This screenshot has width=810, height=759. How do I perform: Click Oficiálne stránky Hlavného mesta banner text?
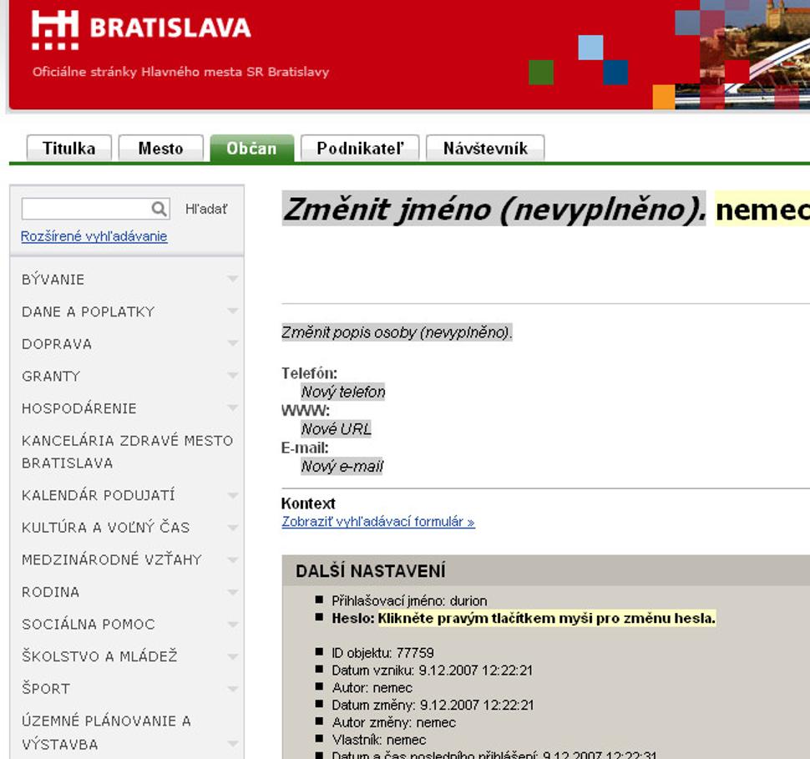181,72
